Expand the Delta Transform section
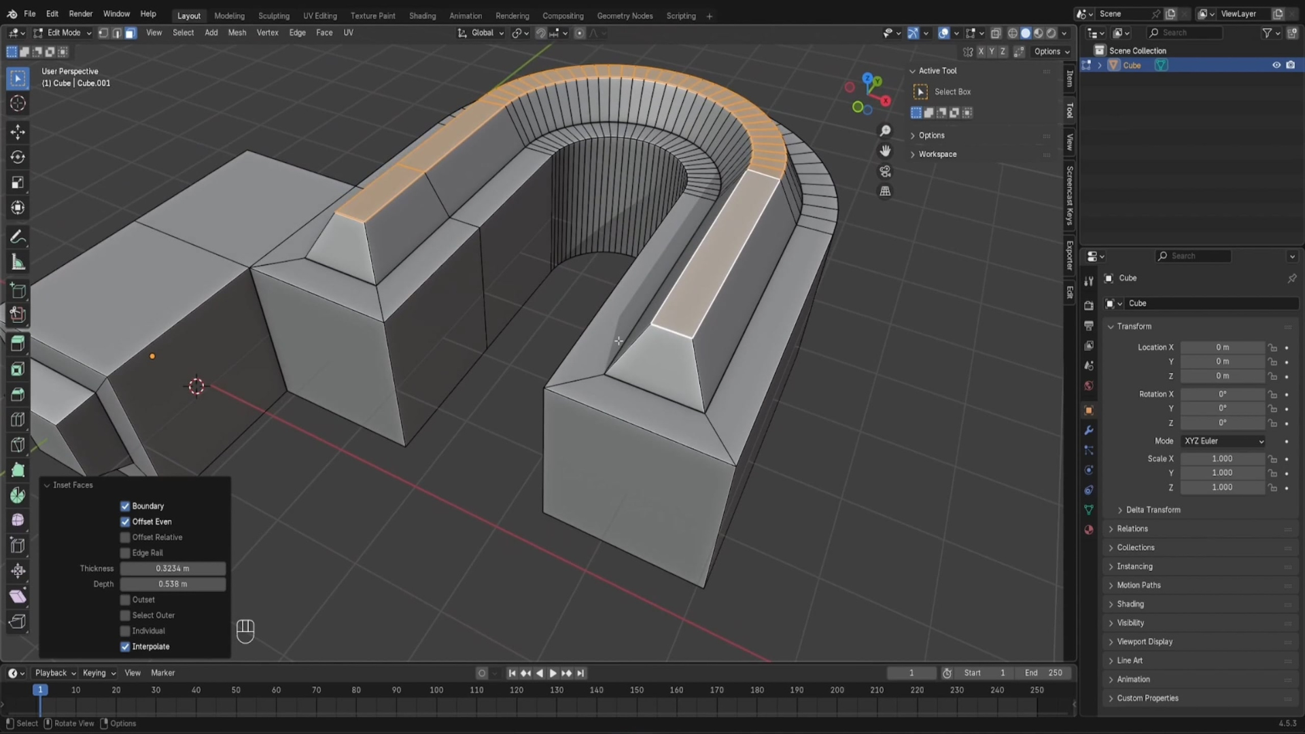This screenshot has height=734, width=1305. pos(1153,510)
